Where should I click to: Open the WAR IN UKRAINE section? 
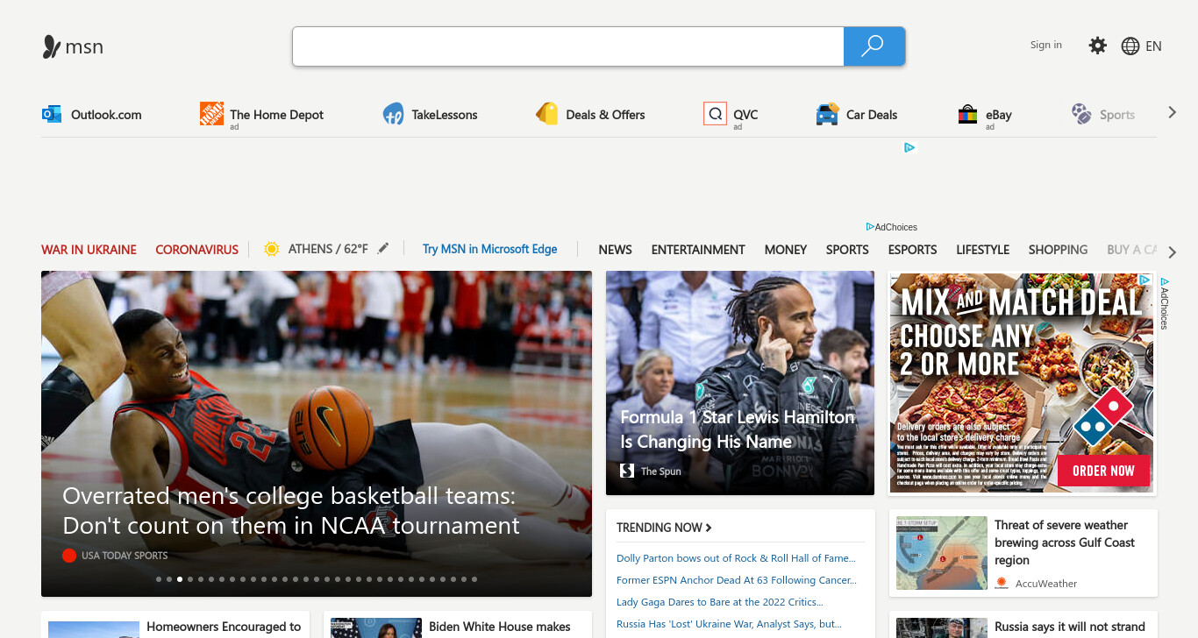[89, 250]
